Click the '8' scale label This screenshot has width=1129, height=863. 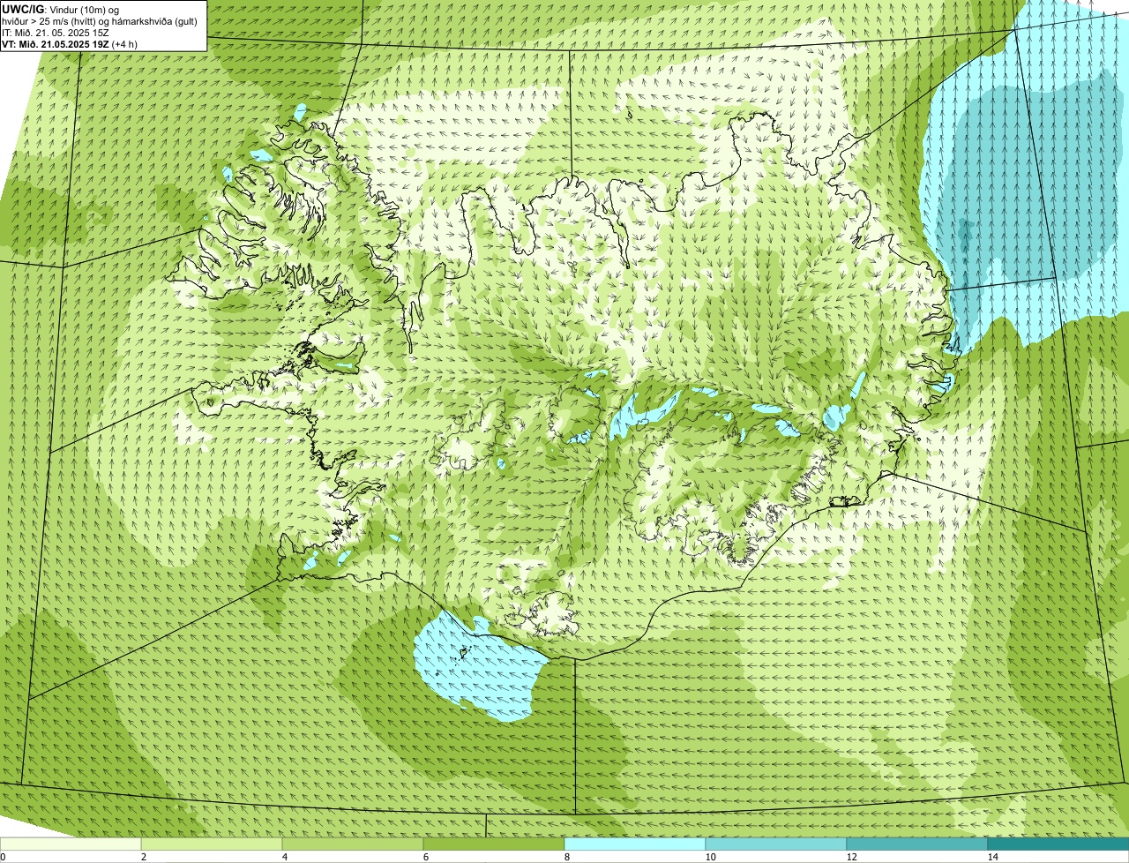coord(566,857)
